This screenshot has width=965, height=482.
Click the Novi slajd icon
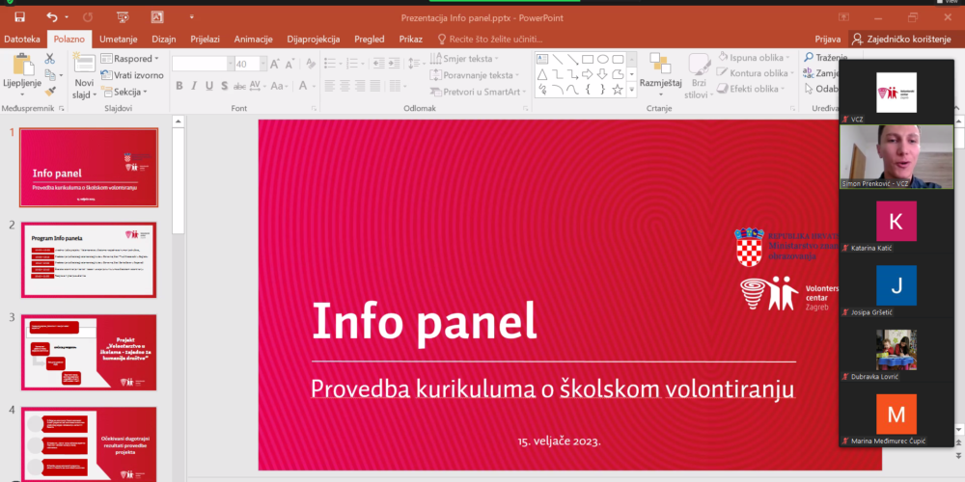click(84, 65)
